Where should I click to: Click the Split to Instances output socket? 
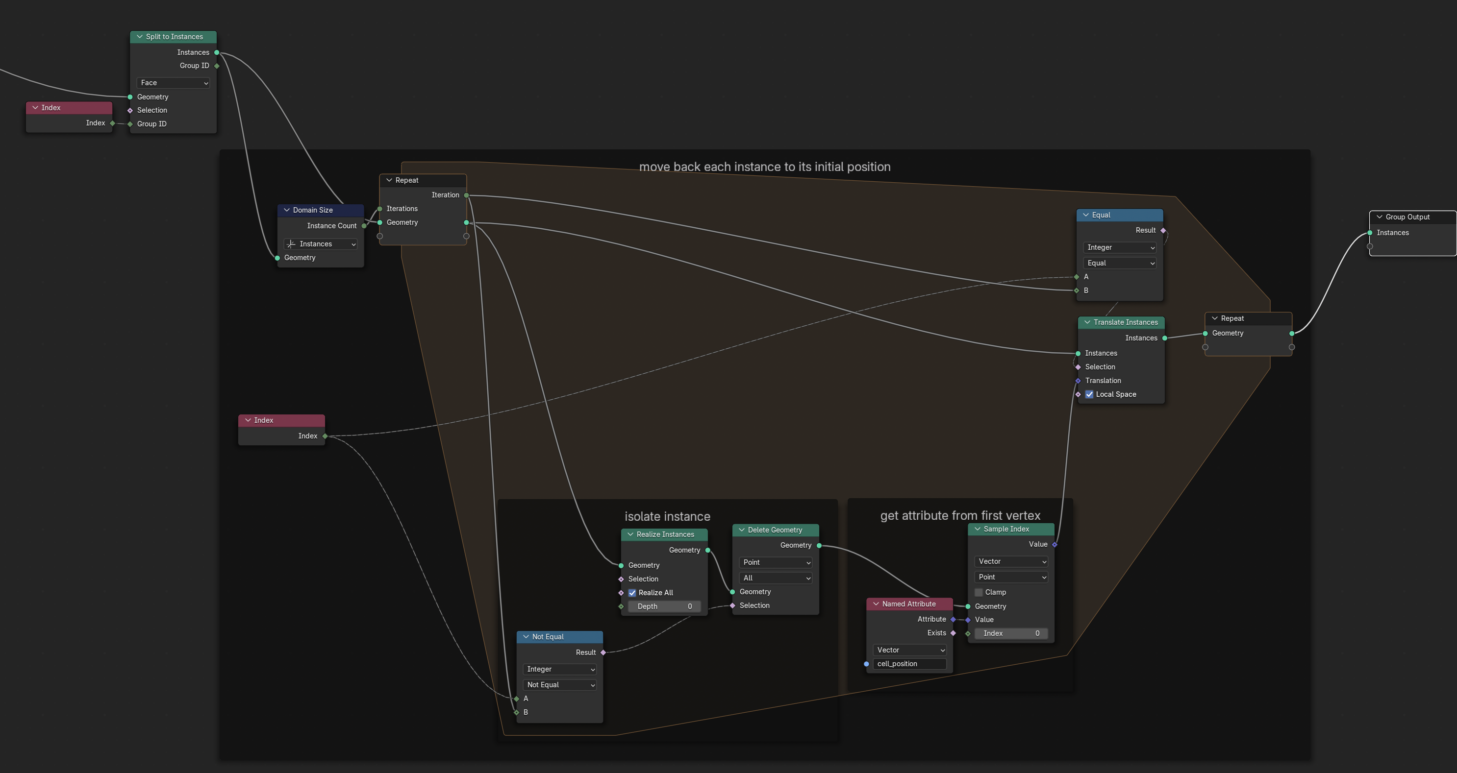point(217,52)
